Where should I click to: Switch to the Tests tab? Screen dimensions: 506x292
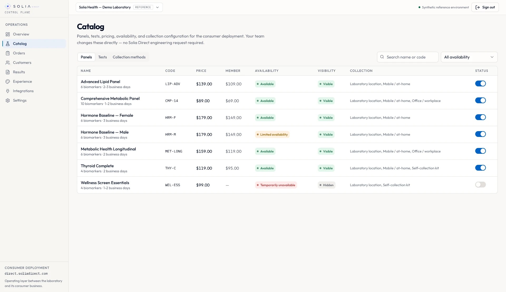pos(103,57)
